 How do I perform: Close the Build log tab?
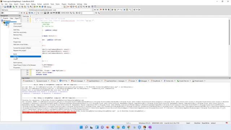(69, 81)
